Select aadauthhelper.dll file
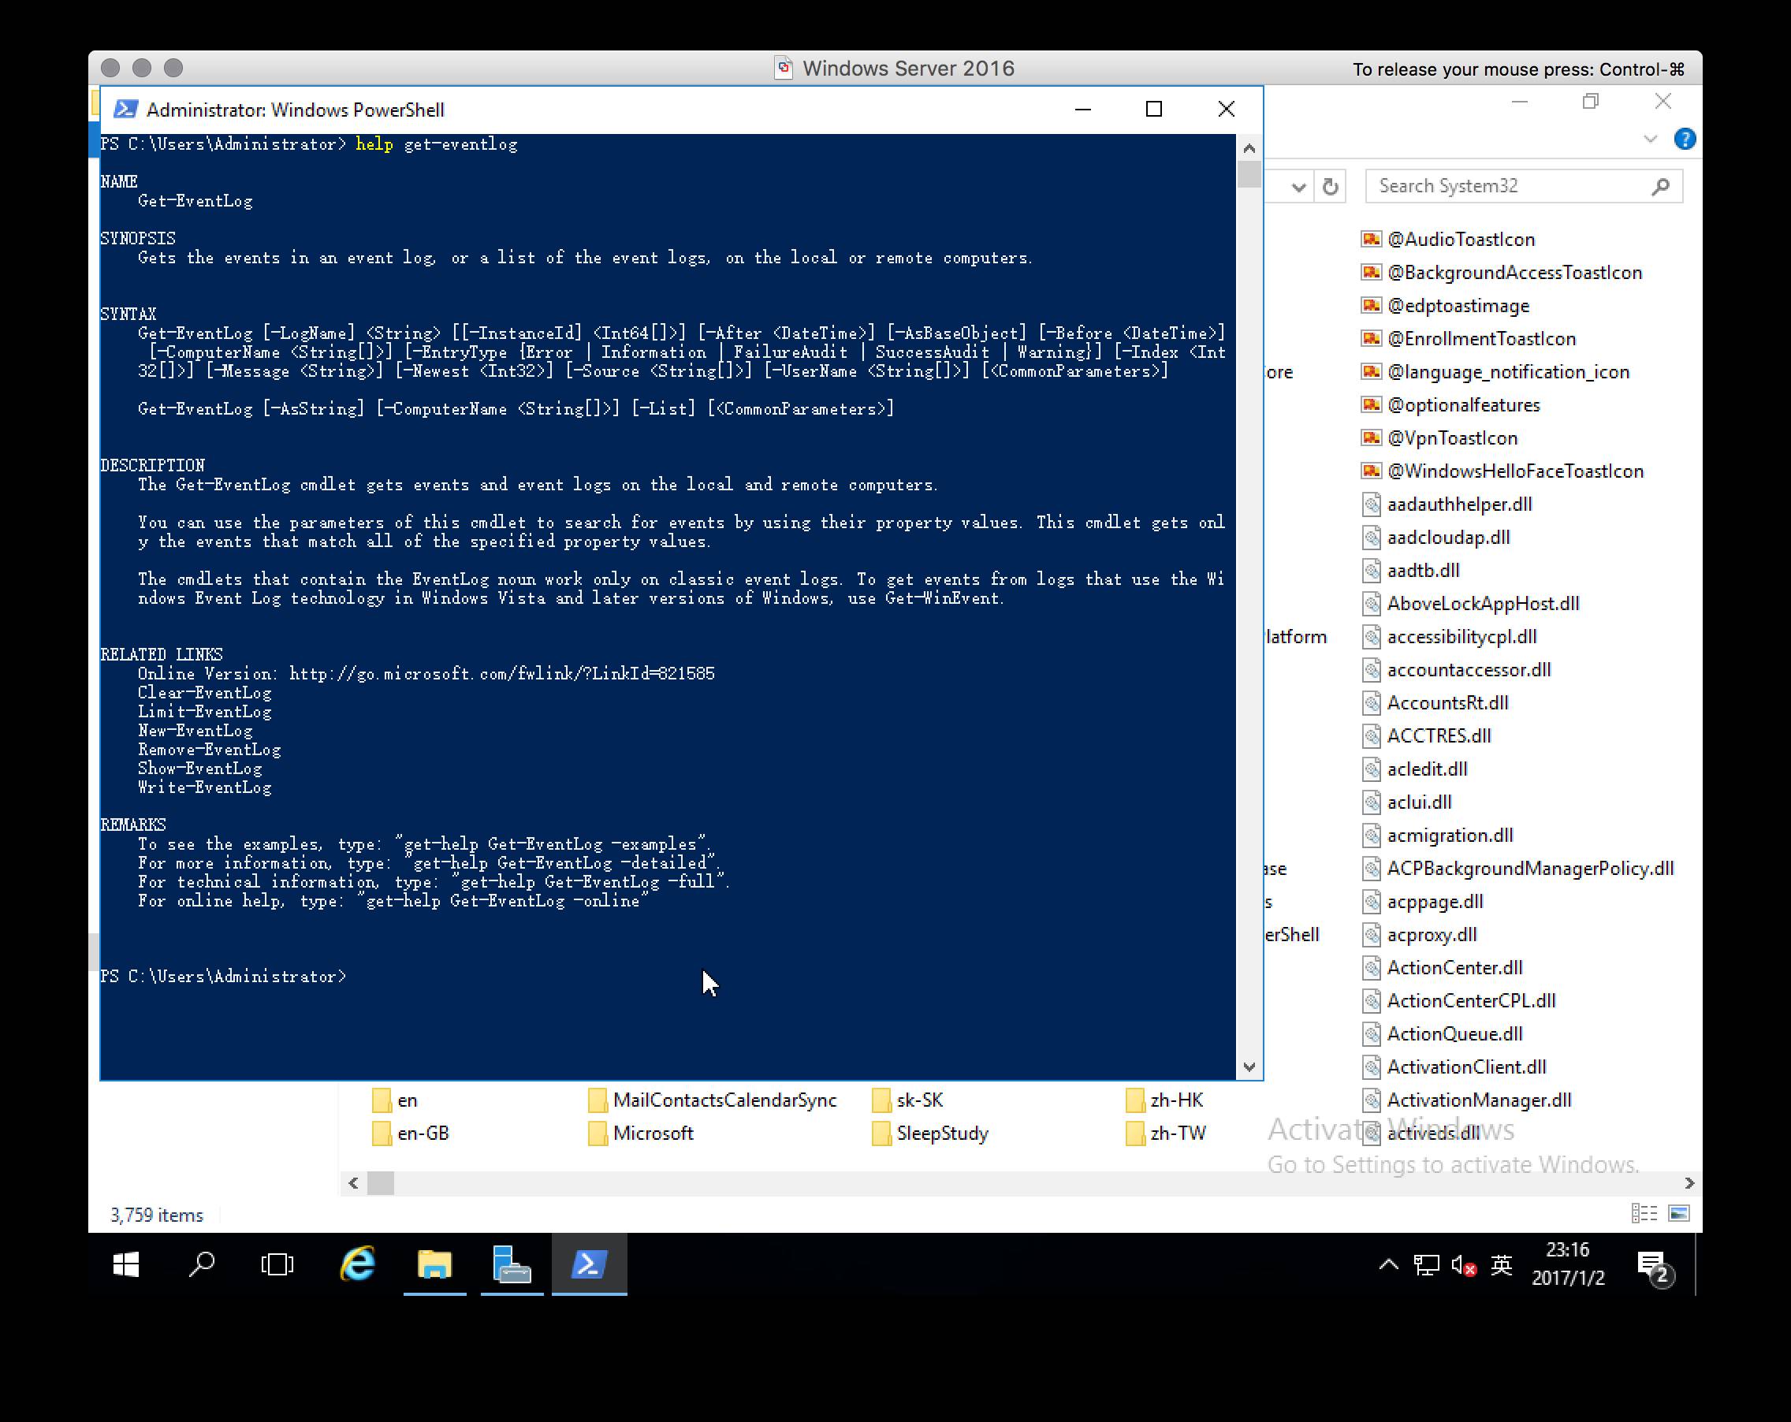 (x=1447, y=504)
